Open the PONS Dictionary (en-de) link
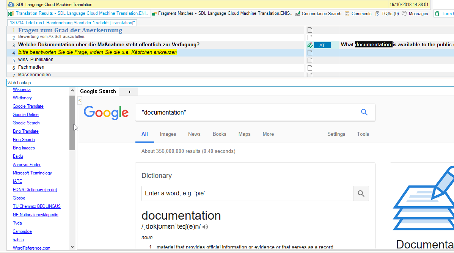The width and height of the screenshot is (454, 253). tap(35, 190)
